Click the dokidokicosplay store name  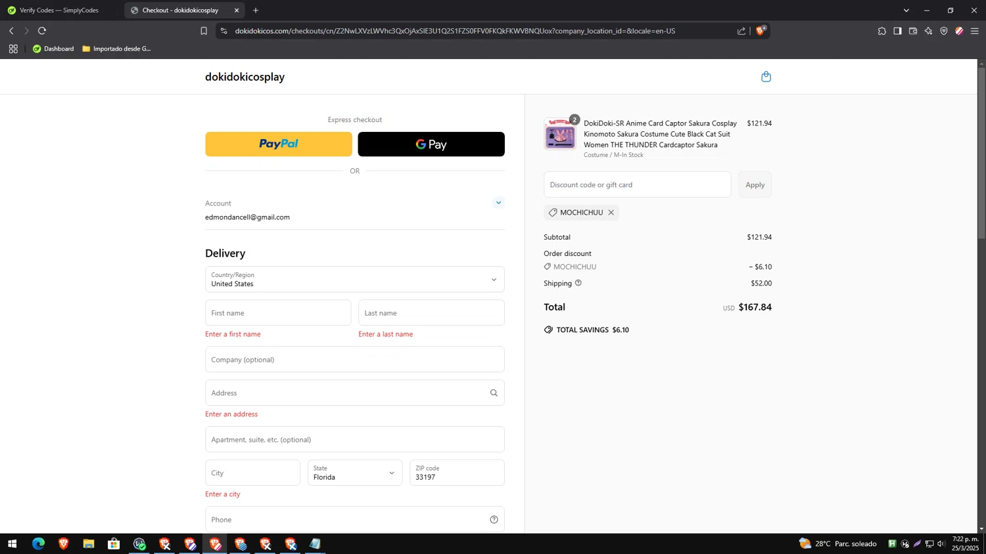click(245, 77)
